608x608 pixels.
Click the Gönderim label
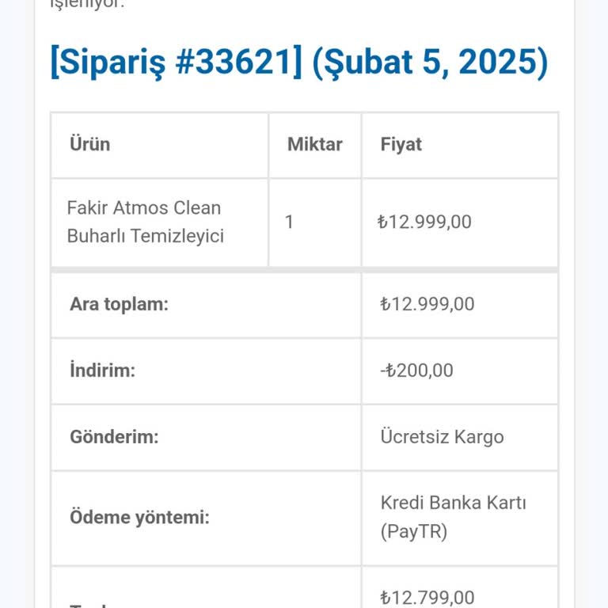[x=114, y=436]
